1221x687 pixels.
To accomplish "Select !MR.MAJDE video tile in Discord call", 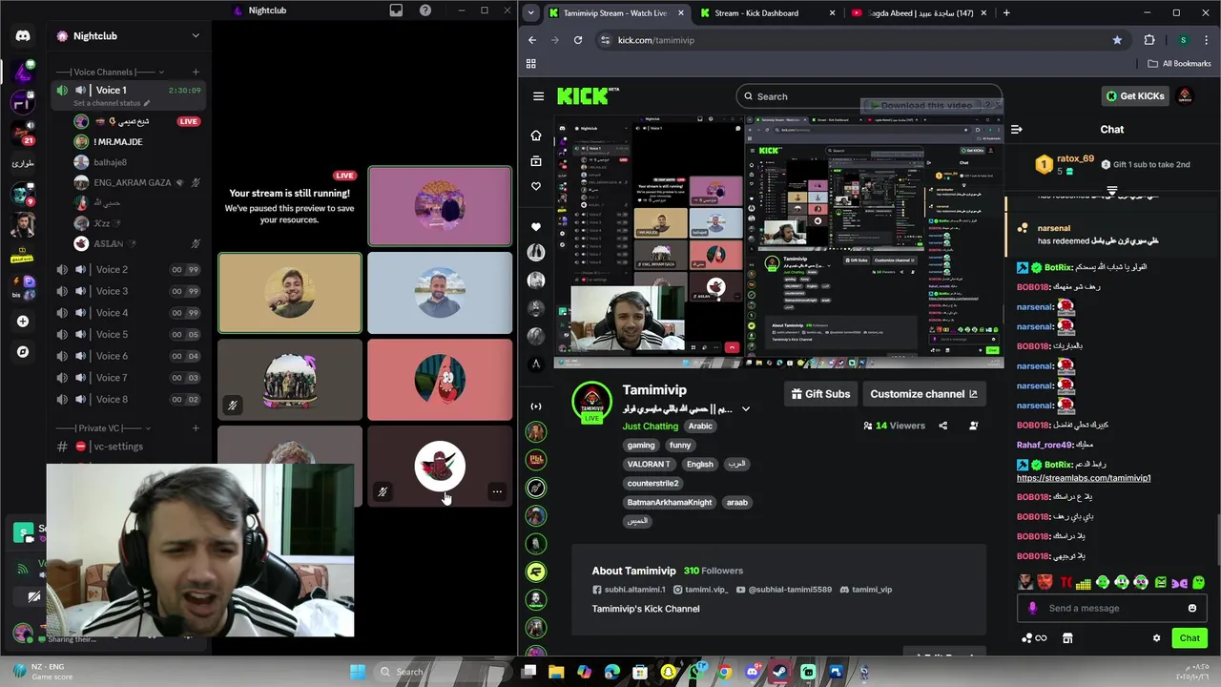I will (x=290, y=293).
